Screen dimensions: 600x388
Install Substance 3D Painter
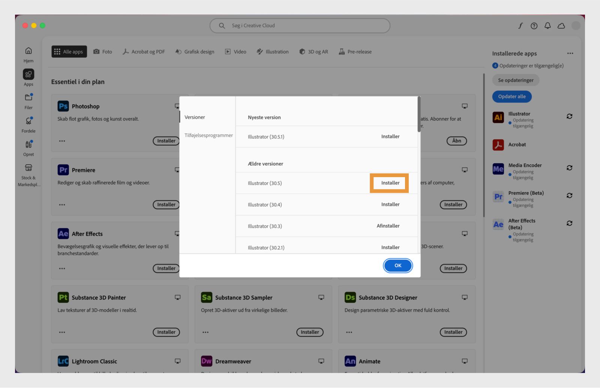pyautogui.click(x=166, y=332)
